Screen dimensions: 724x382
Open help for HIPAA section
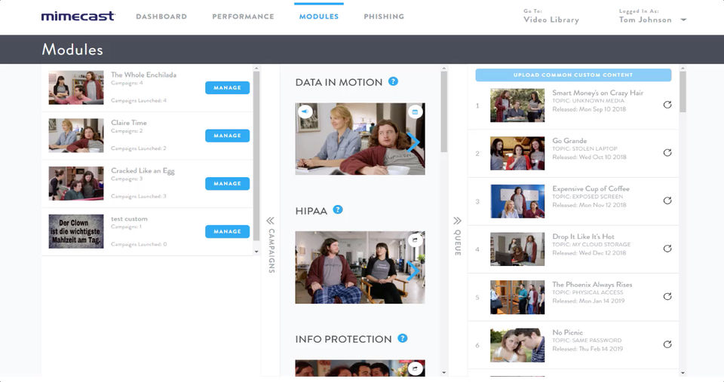pos(338,210)
